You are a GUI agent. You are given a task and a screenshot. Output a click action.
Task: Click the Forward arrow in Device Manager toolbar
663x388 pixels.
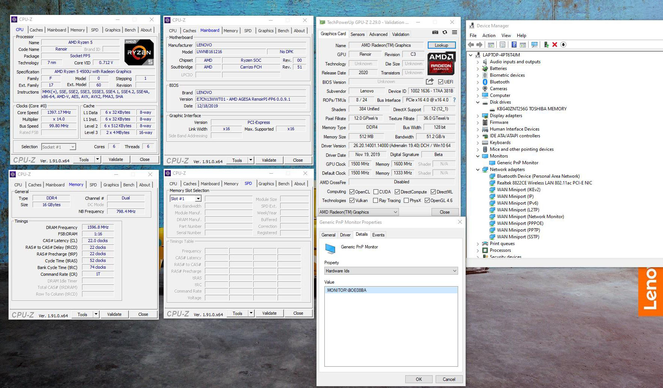click(479, 45)
